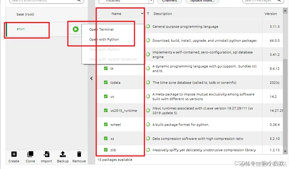The width and height of the screenshot is (289, 169).
Task: Uncheck the tk package checkbox
Action: pyautogui.click(x=106, y=68)
